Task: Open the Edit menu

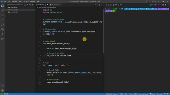Action: [x=9, y=2]
